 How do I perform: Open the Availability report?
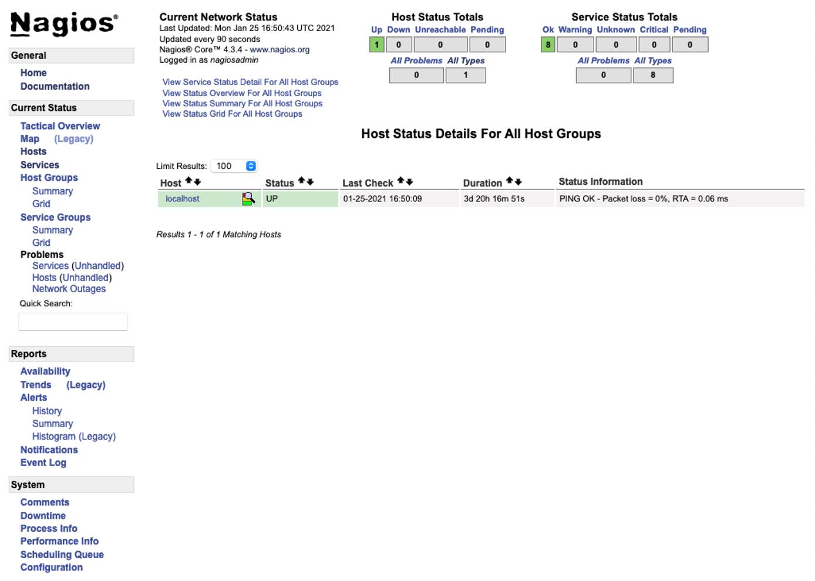[x=45, y=371]
